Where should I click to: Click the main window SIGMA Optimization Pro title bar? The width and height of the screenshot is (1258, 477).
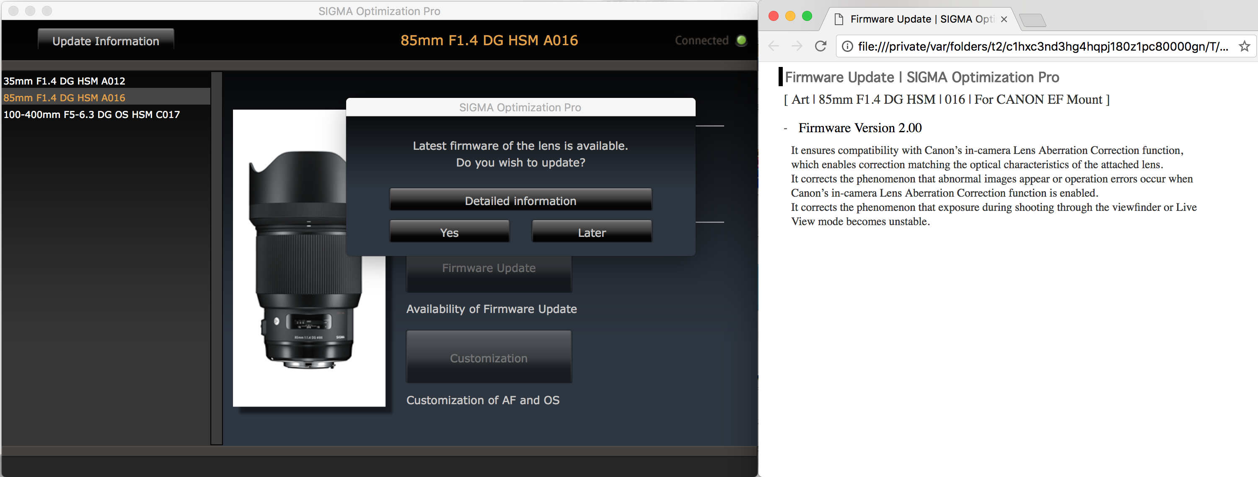pos(379,11)
